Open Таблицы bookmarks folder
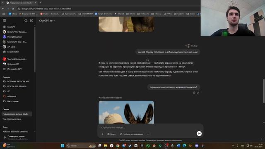This screenshot has height=149, width=265. coord(157,14)
